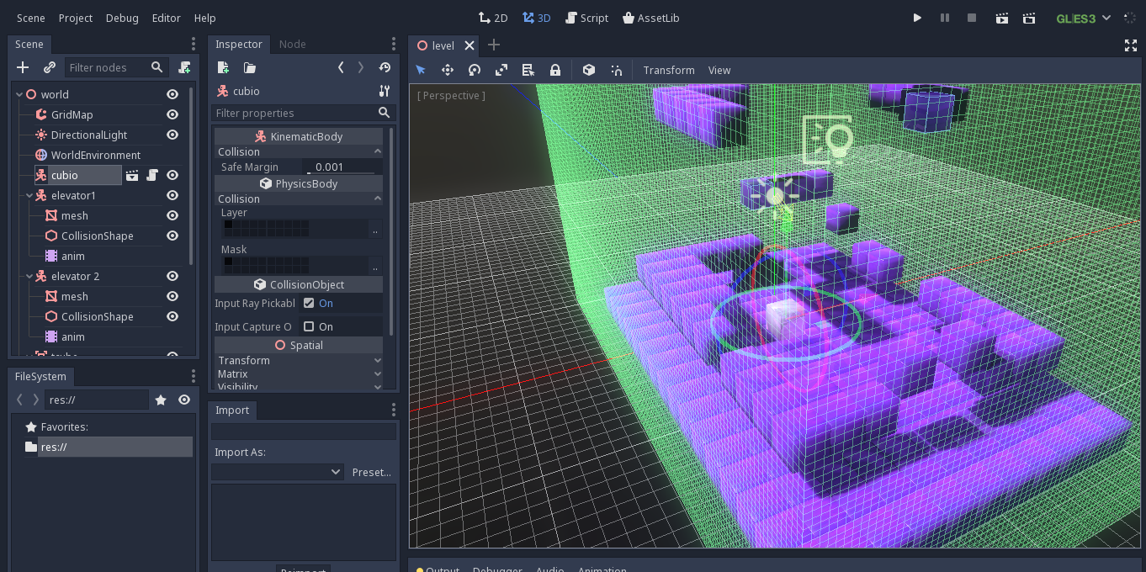Viewport: 1146px width, 572px height.
Task: Toggle GridMap visibility eye
Action: coord(172,114)
